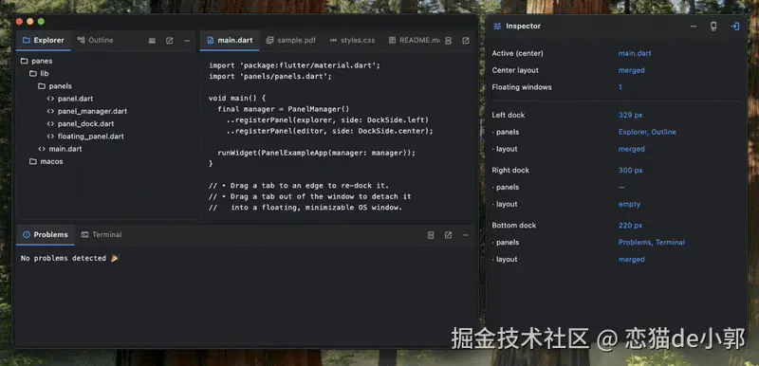This screenshot has width=759, height=366.
Task: Switch to the Terminal tab
Action: click(102, 235)
